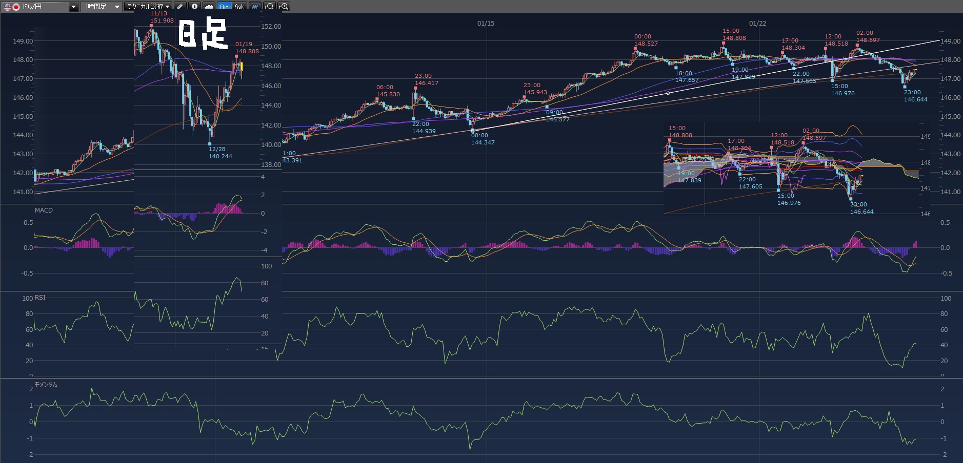963x463 pixels.
Task: Click the MACD panel label
Action: coord(44,210)
